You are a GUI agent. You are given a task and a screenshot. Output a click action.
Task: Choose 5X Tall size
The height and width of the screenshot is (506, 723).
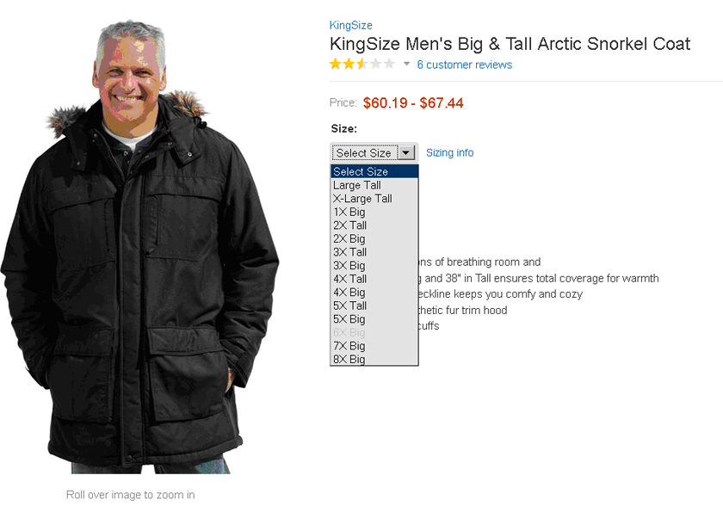(350, 305)
